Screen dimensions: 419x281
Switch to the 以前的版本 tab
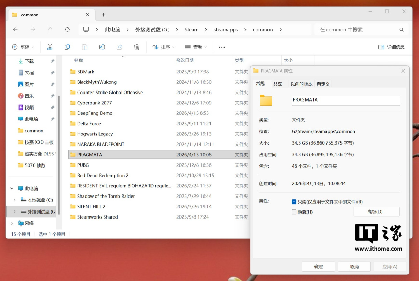[301, 84]
